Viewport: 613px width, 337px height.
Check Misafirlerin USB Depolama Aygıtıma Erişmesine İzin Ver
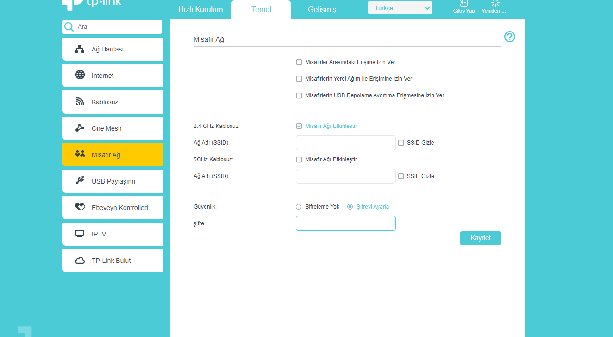(299, 95)
